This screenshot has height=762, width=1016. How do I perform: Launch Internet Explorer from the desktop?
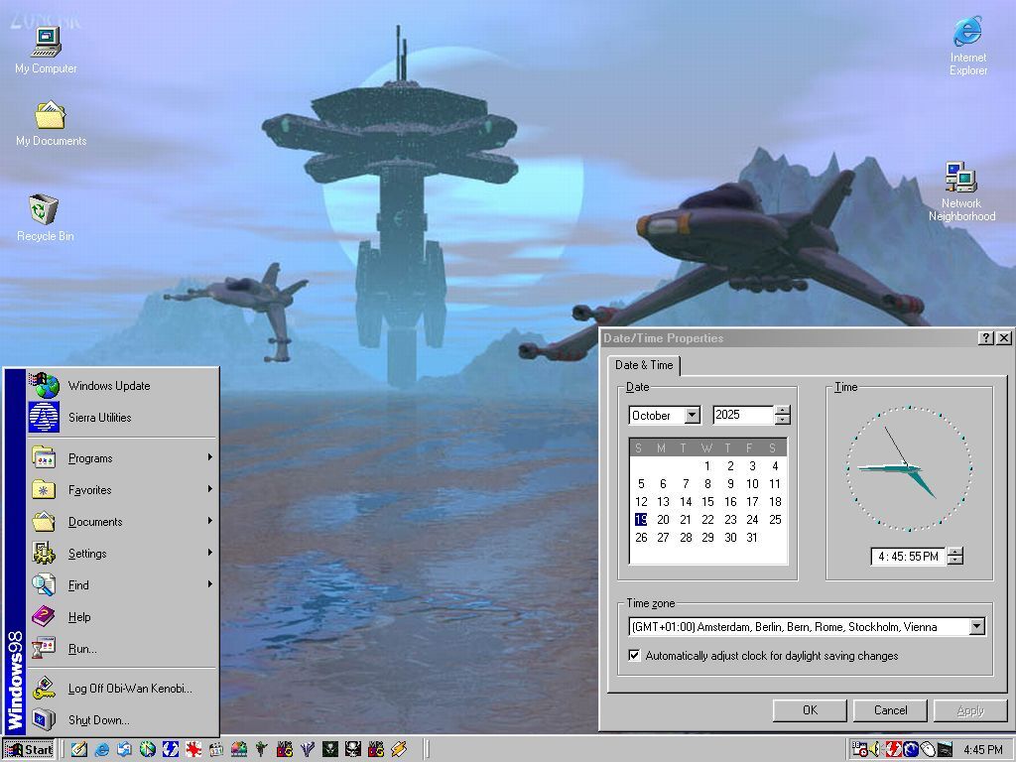pos(967,33)
